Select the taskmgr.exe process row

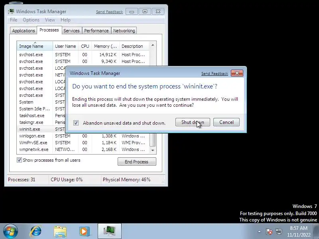[42, 122]
